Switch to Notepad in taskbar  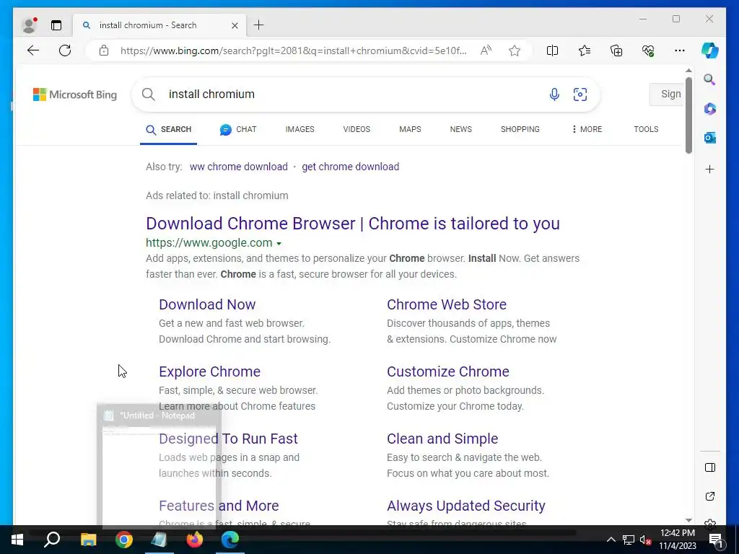point(159,540)
